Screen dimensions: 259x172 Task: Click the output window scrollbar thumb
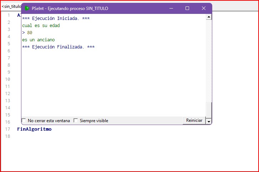(209, 109)
